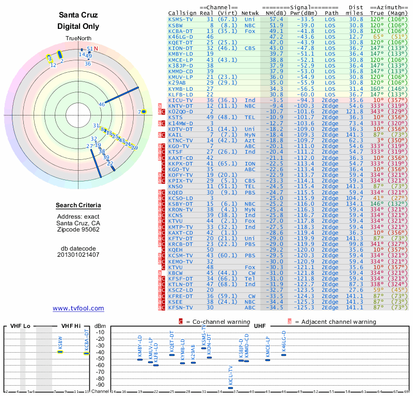Click the KCBA-DT signal bar in the VHF chart
The height and width of the screenshot is (396, 413).
point(86,353)
